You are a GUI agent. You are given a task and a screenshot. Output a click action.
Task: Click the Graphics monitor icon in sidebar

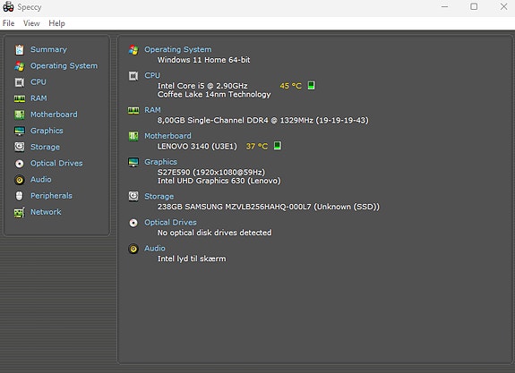pyautogui.click(x=20, y=131)
